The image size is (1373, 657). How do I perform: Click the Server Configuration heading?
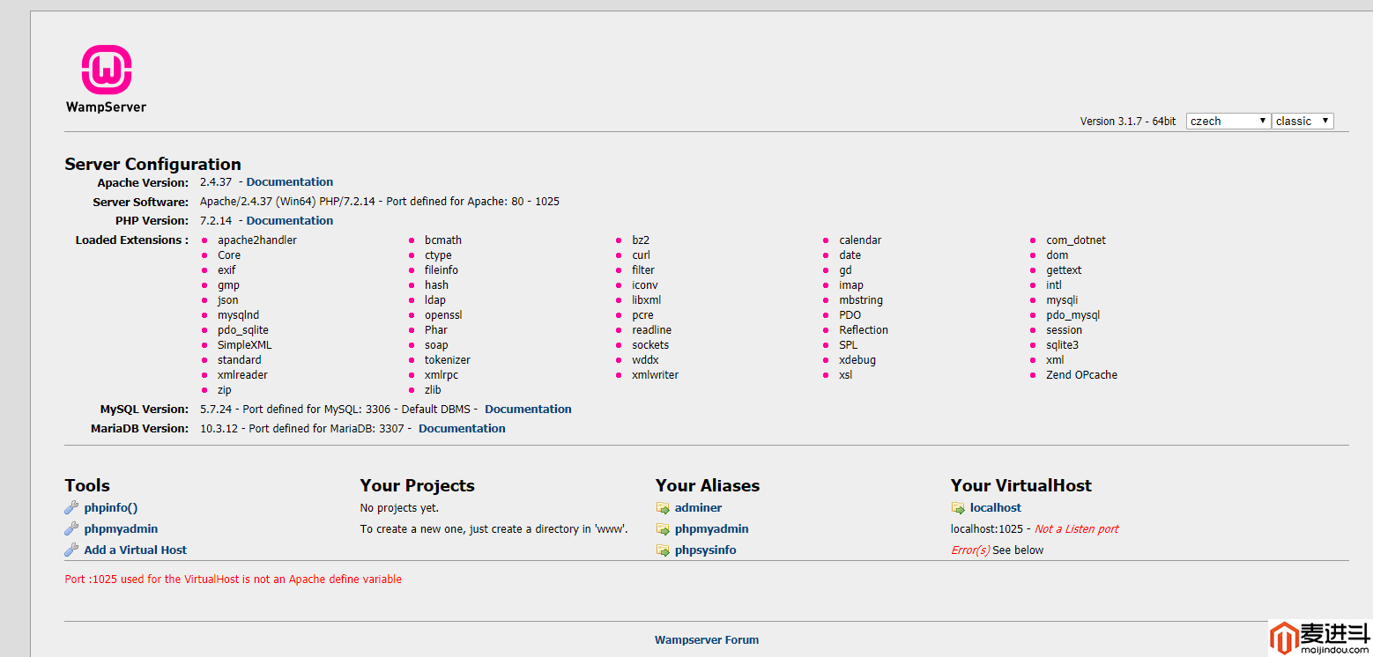click(152, 165)
